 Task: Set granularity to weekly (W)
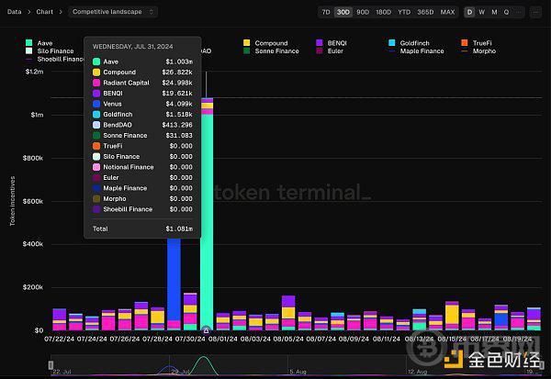click(482, 12)
